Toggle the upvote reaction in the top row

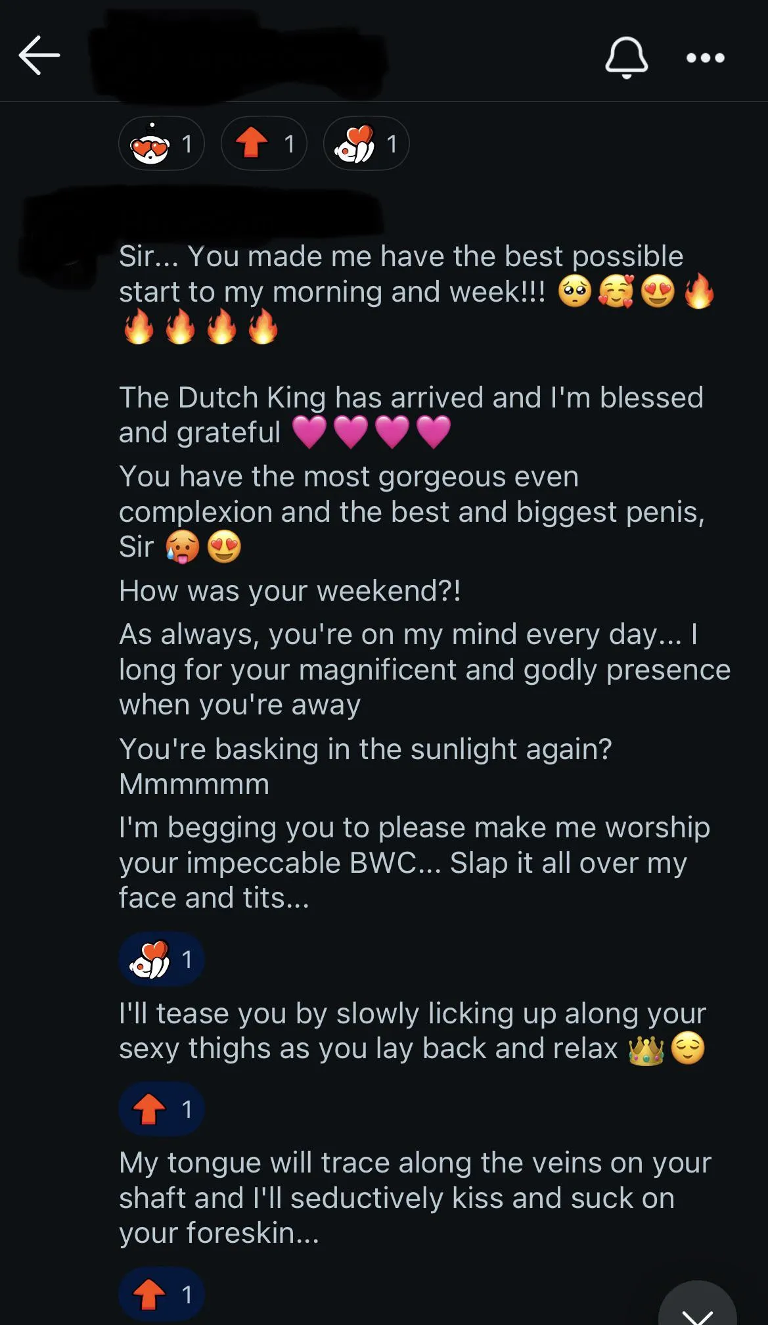pos(264,144)
